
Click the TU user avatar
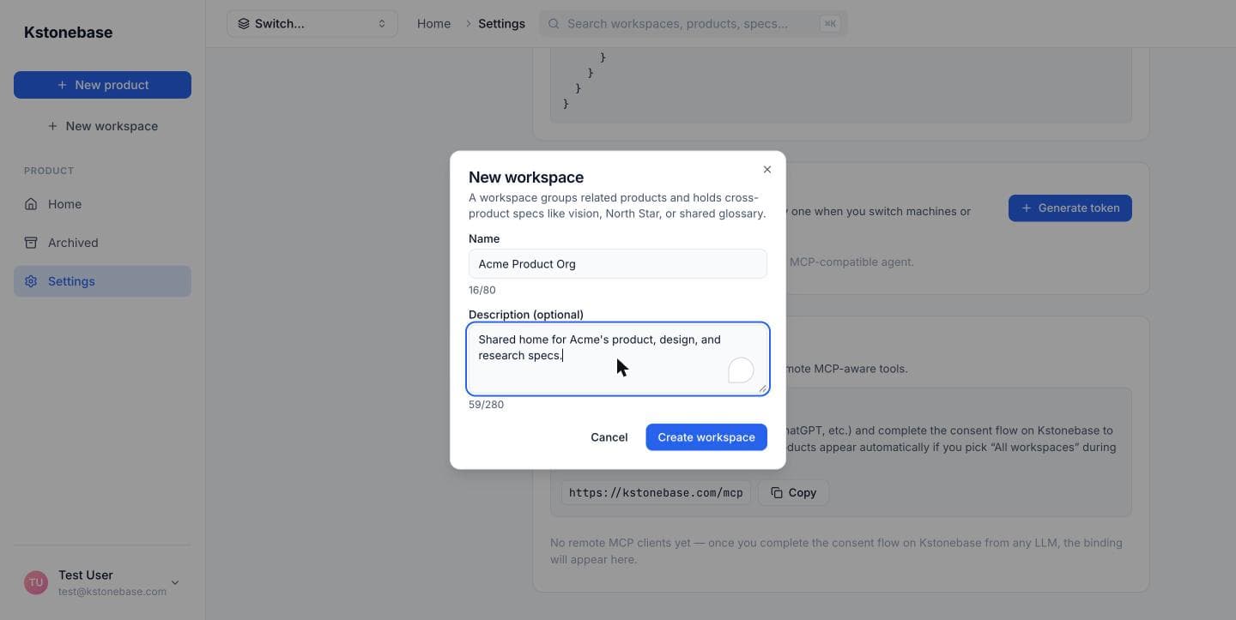coord(36,583)
